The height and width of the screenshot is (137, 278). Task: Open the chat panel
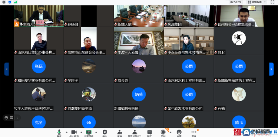pyautogui.click(x=149, y=133)
